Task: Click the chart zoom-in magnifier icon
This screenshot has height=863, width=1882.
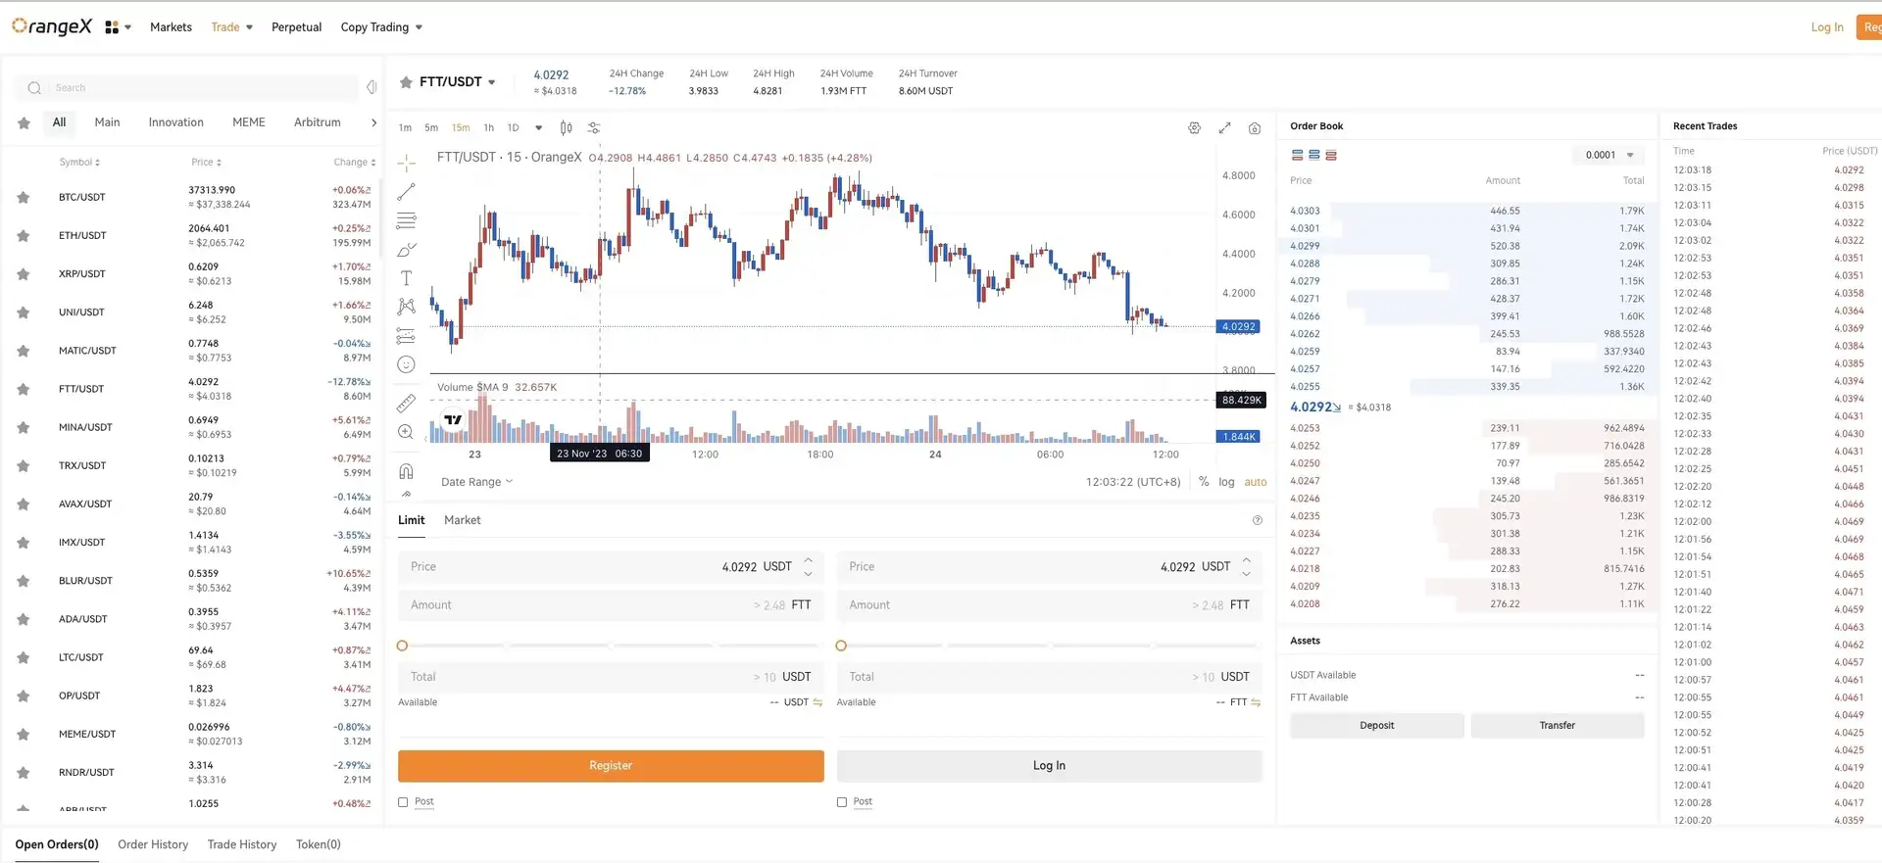Action: [x=406, y=432]
